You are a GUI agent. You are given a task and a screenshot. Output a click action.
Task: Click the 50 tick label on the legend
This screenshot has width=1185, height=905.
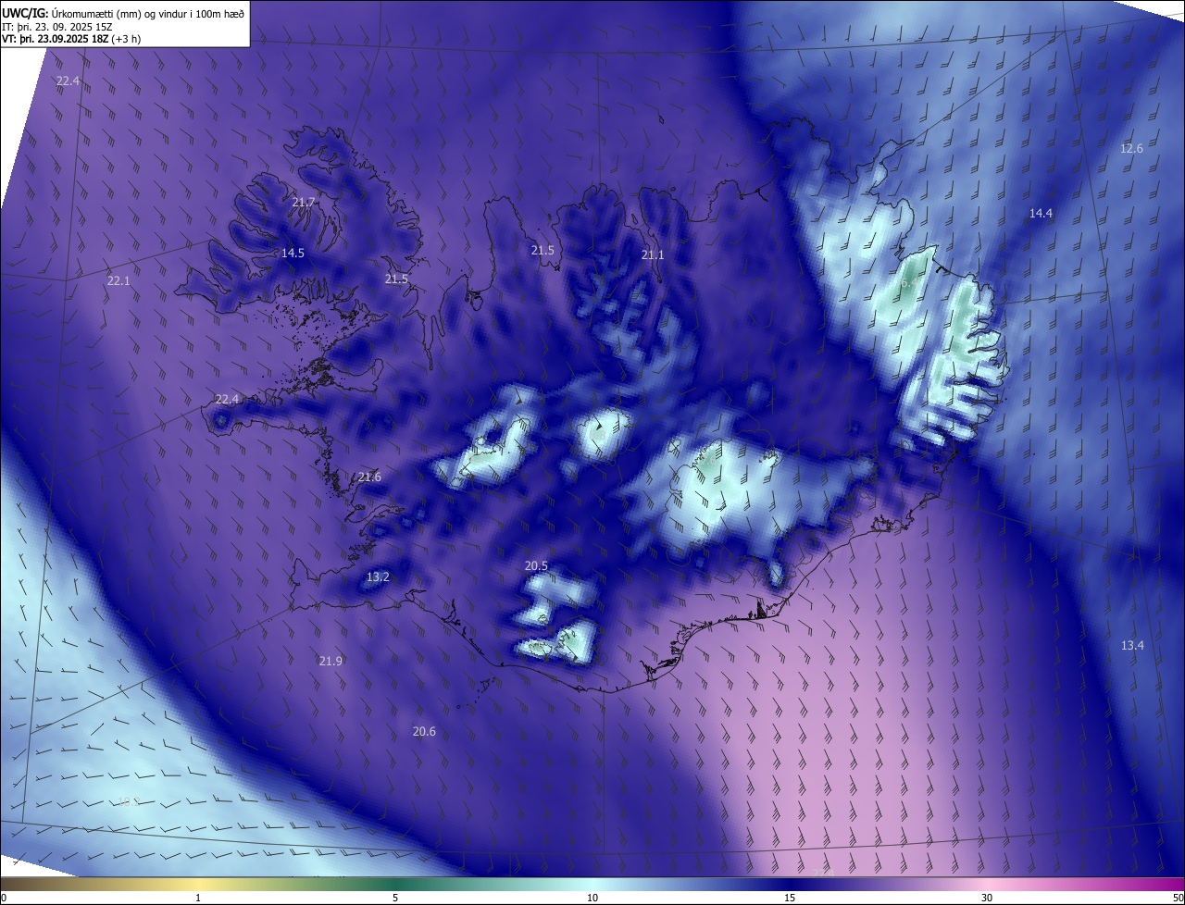[1178, 898]
